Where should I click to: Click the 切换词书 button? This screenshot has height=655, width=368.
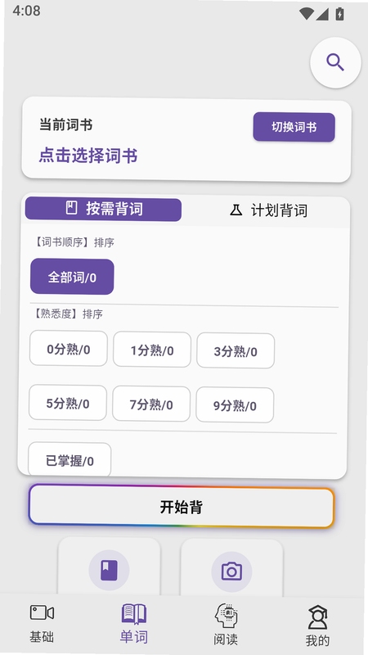[x=294, y=127]
